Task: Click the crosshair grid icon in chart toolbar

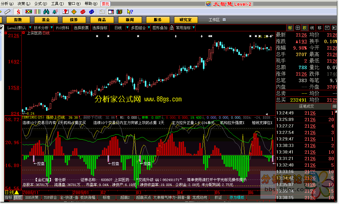Action: 298,28
